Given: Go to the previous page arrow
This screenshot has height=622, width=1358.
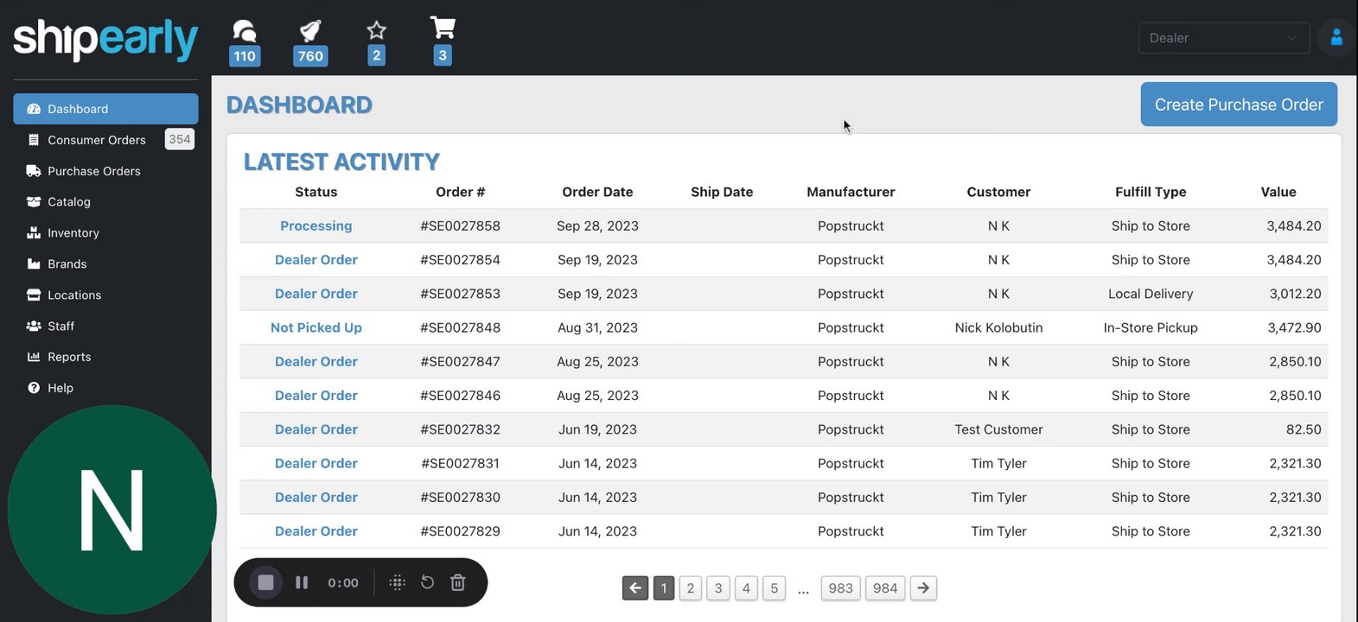Looking at the screenshot, I should pyautogui.click(x=635, y=588).
